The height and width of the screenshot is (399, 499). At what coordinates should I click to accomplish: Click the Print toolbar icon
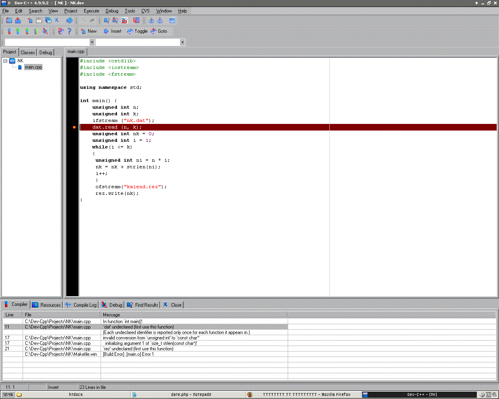point(69,20)
